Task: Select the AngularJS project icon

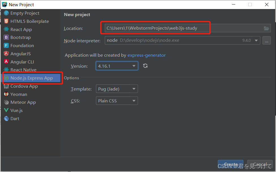Action: click(6, 54)
